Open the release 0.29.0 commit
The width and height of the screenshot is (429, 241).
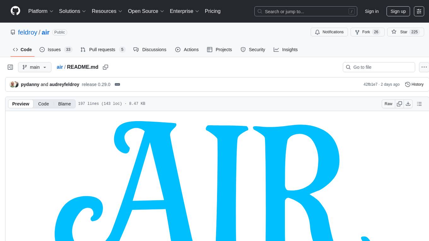[x=96, y=84]
